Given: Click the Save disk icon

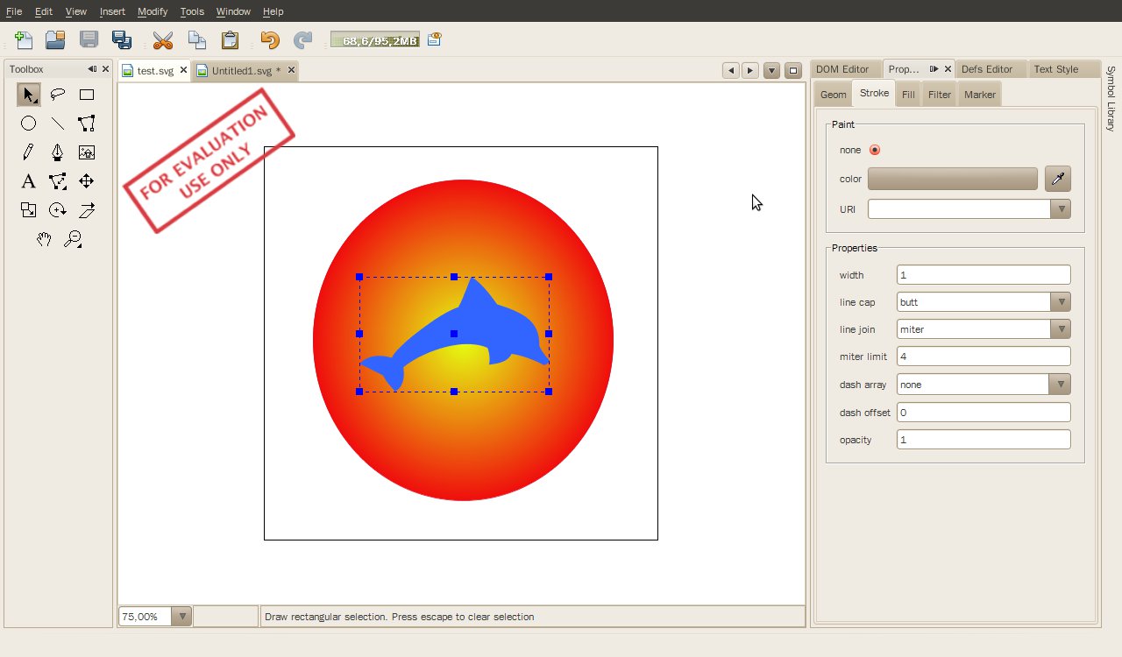Looking at the screenshot, I should point(89,40).
